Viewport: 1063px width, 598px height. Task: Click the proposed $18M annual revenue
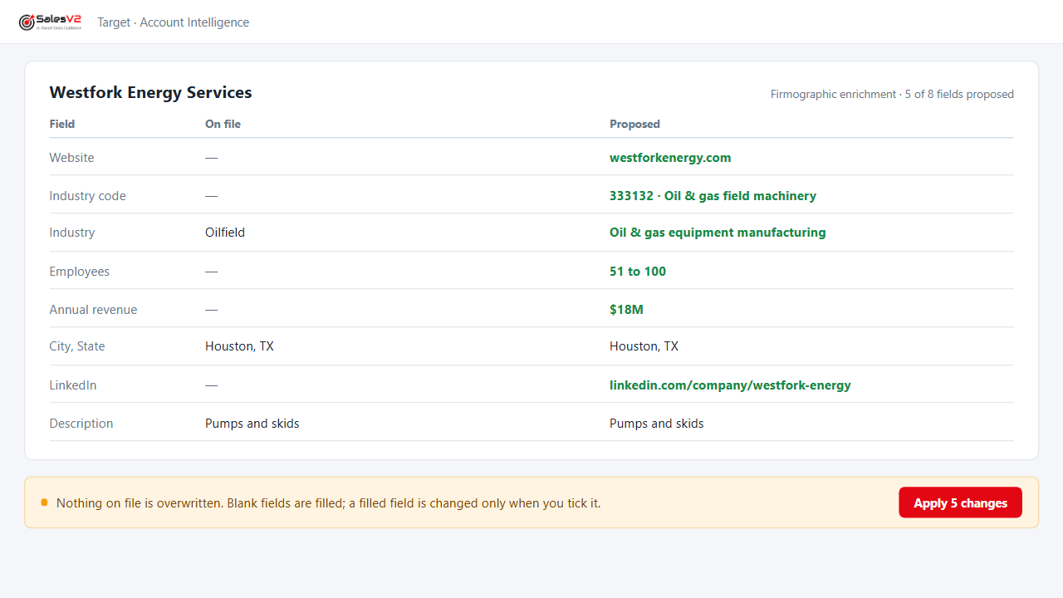click(x=626, y=310)
